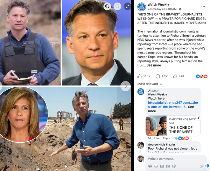The height and width of the screenshot is (171, 210).
Task: Like the post with thumbs-up icon
Action: tap(139, 76)
